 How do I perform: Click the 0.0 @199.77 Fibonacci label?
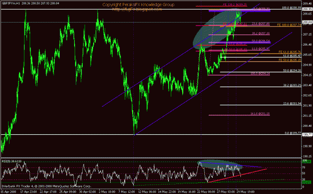(293, 133)
